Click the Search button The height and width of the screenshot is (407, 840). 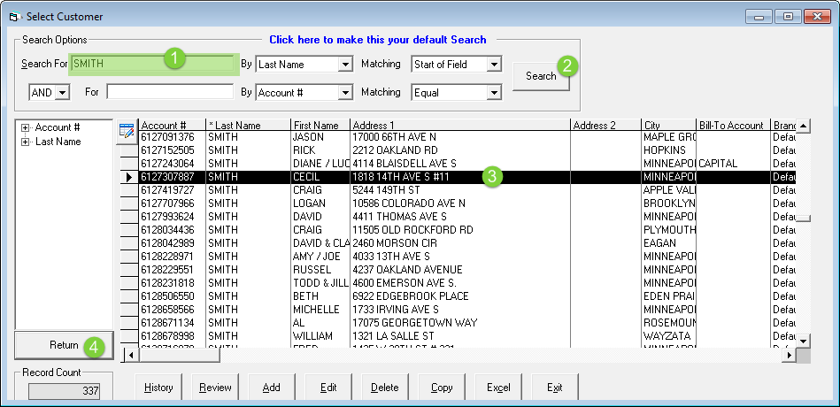click(541, 76)
